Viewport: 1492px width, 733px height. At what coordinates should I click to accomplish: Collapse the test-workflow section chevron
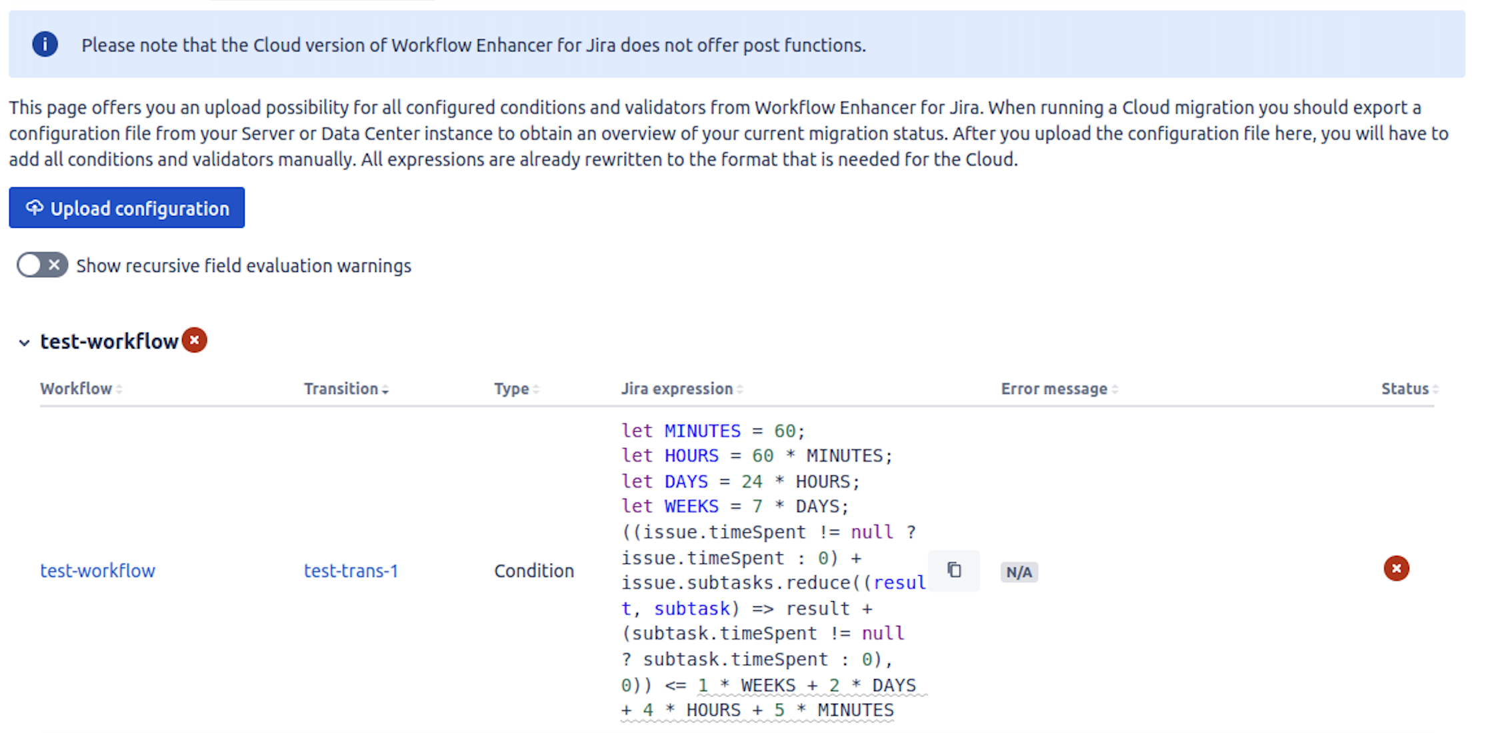[24, 343]
